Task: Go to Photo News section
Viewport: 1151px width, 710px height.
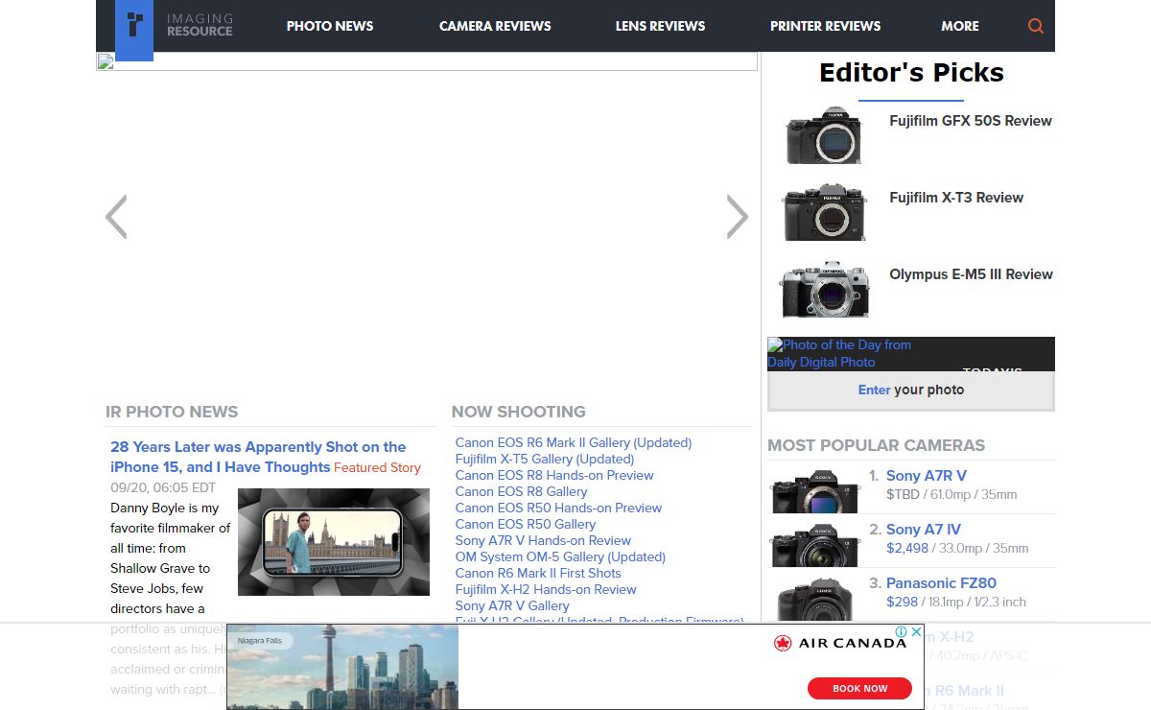Action: [330, 26]
